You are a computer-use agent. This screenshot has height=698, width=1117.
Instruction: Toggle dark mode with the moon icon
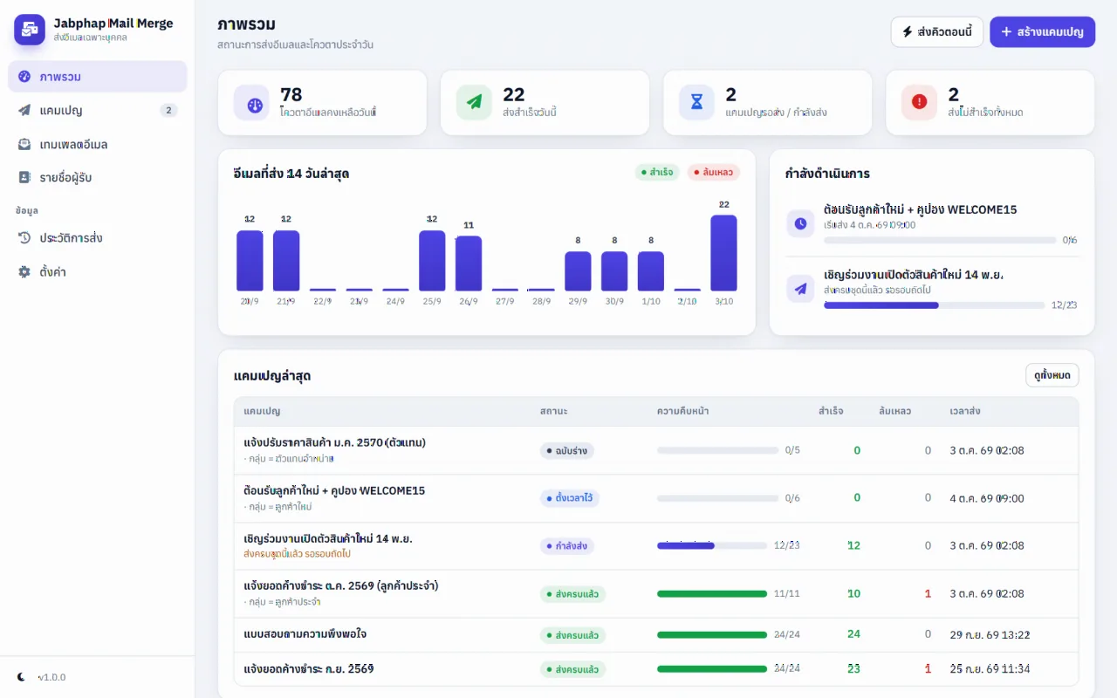click(x=22, y=677)
